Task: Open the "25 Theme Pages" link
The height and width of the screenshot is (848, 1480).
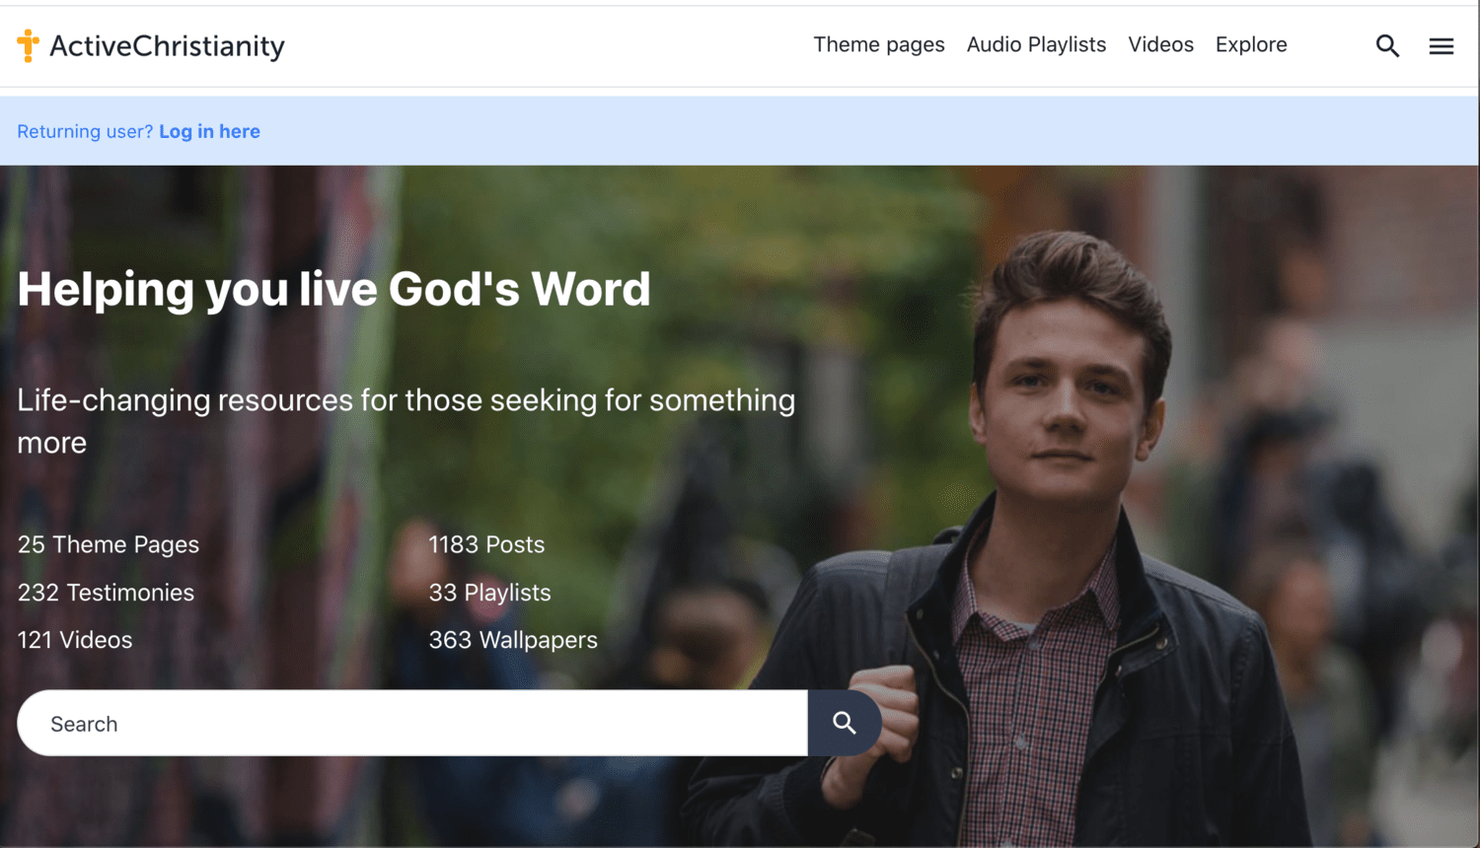Action: [109, 544]
